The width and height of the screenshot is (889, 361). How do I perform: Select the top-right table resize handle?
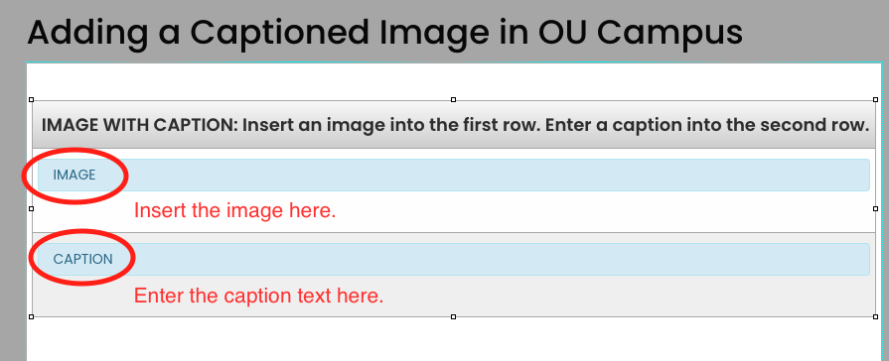875,99
